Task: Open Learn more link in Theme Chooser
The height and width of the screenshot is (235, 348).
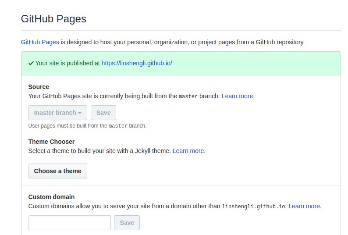Action: click(x=188, y=151)
